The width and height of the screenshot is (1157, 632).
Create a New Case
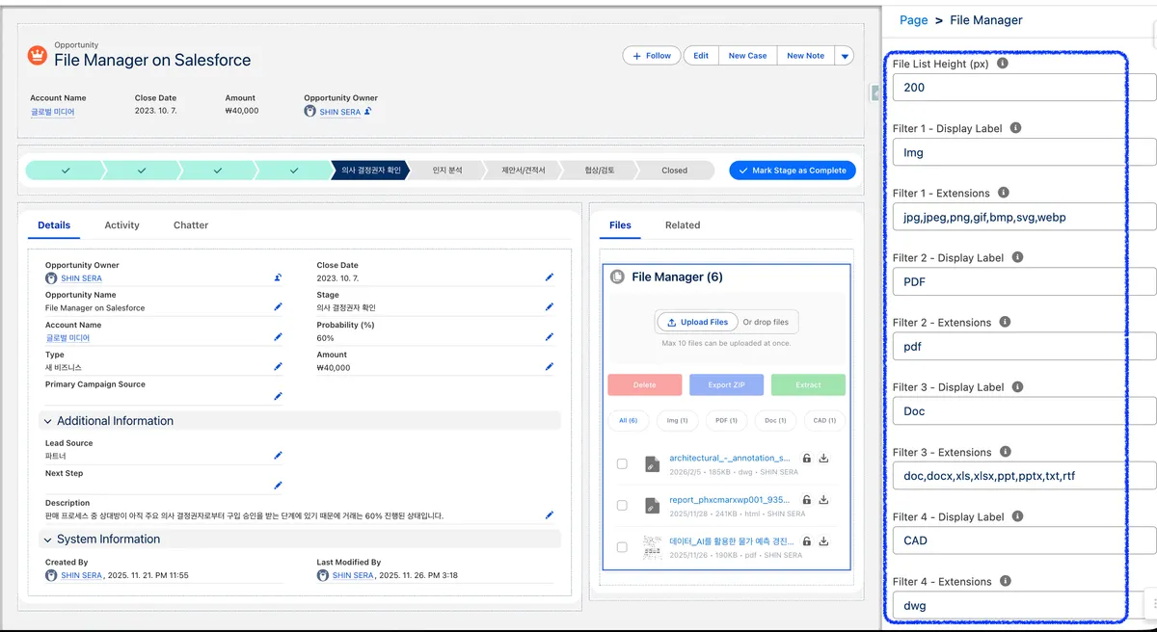click(x=747, y=56)
